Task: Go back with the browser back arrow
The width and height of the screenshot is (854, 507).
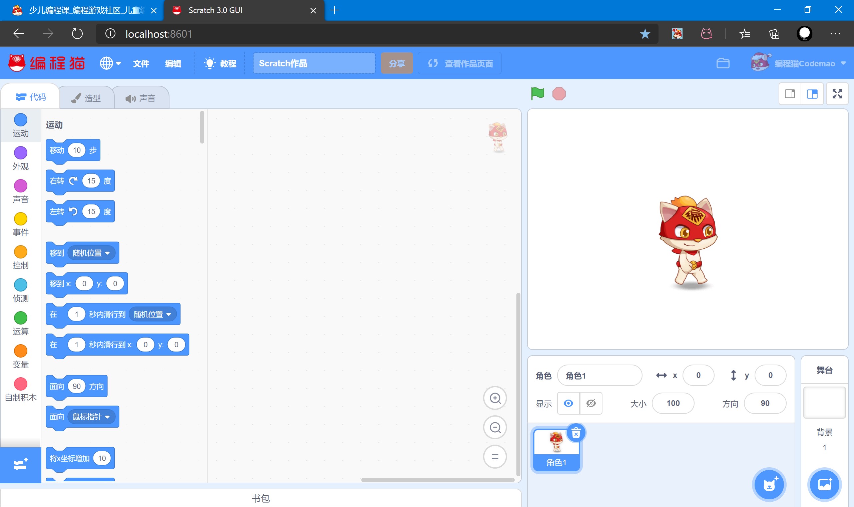Action: (19, 34)
